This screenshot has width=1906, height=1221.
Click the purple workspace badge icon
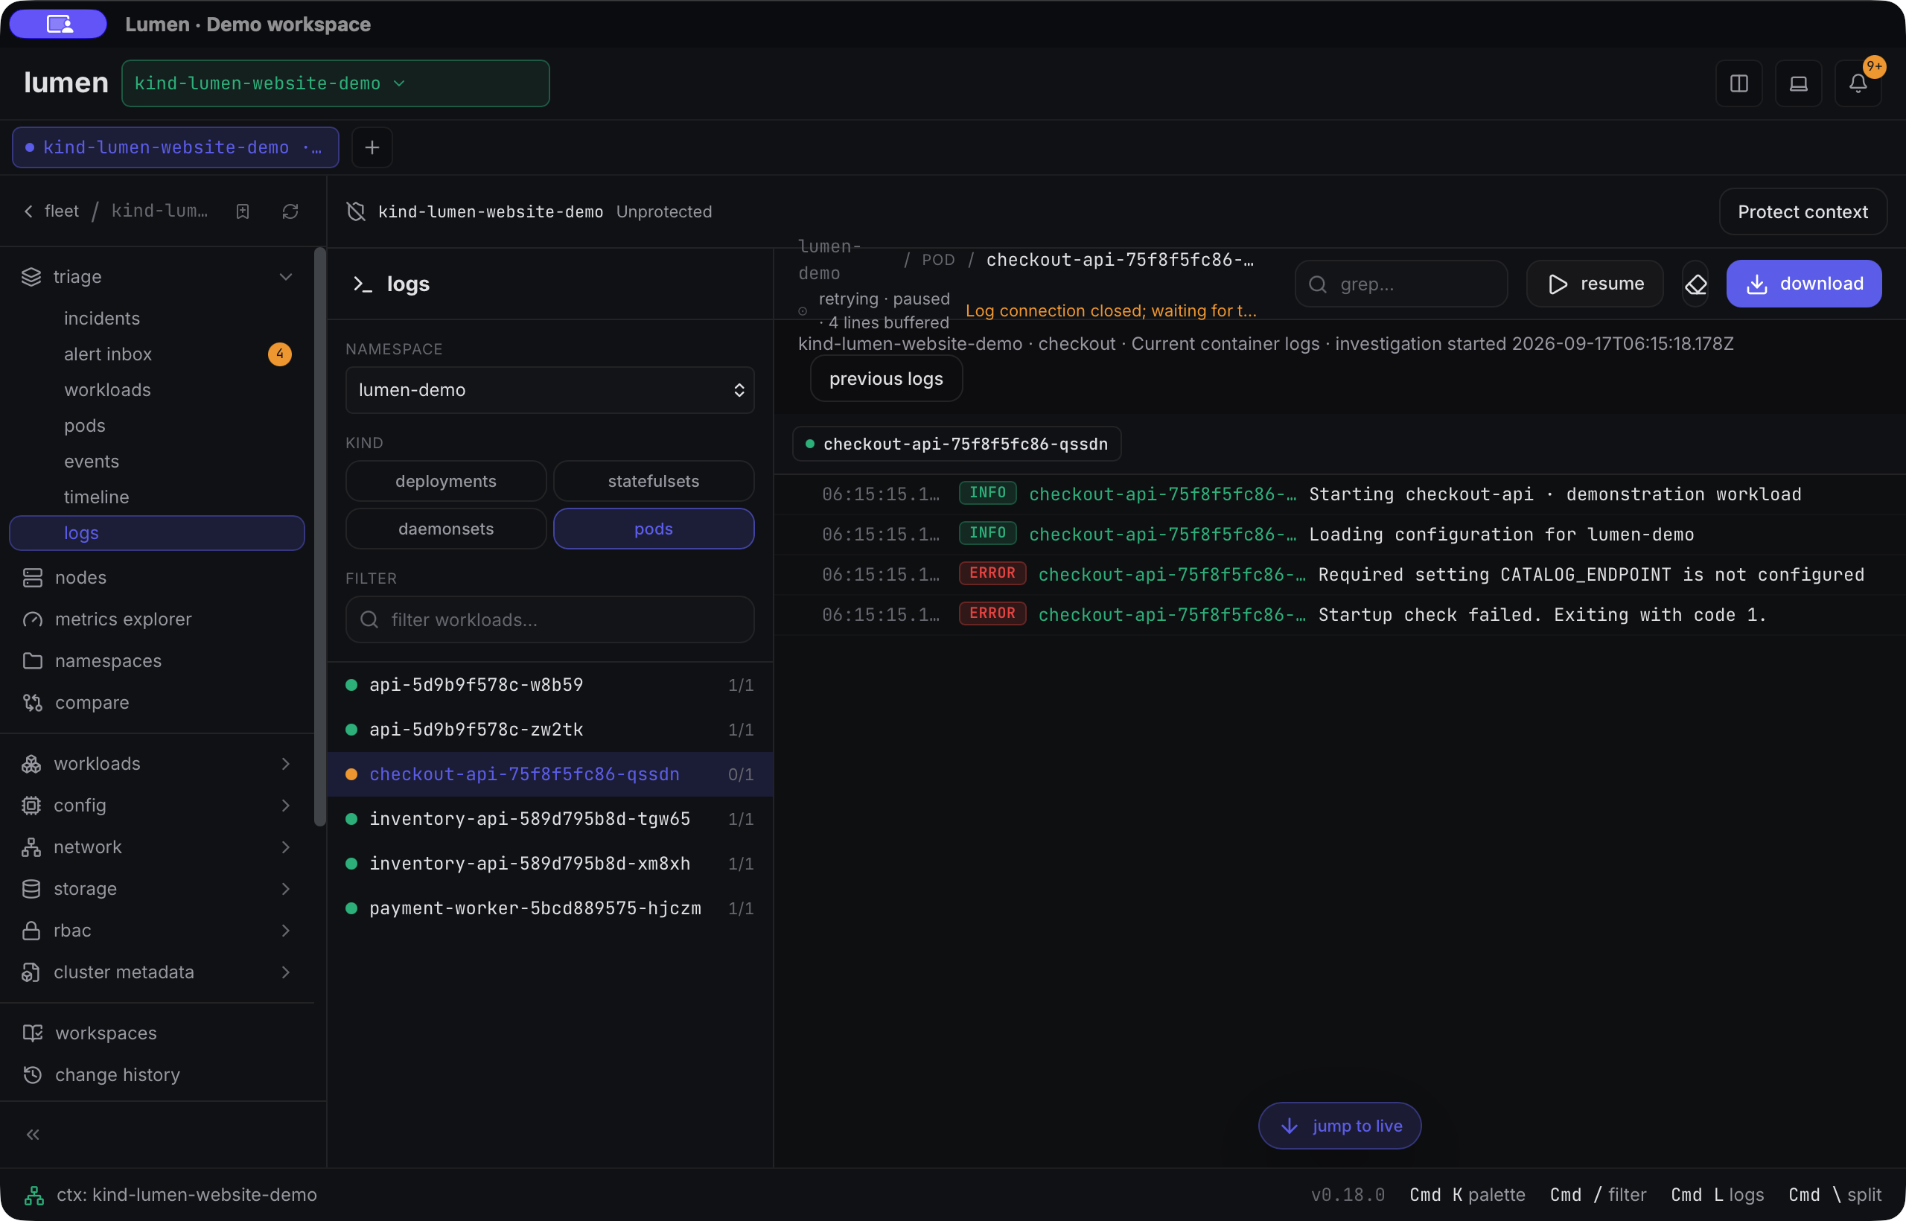tap(59, 24)
